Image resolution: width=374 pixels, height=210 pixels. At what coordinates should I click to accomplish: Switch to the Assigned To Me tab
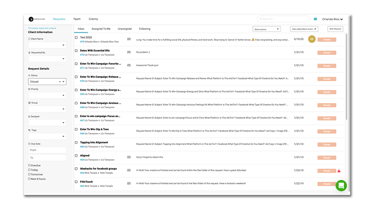(x=101, y=29)
